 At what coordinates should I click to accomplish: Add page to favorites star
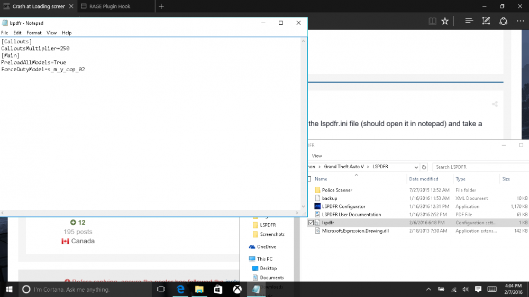445,21
